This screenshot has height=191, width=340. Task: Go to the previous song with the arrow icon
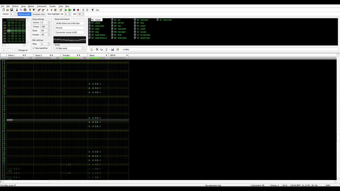(x=83, y=10)
